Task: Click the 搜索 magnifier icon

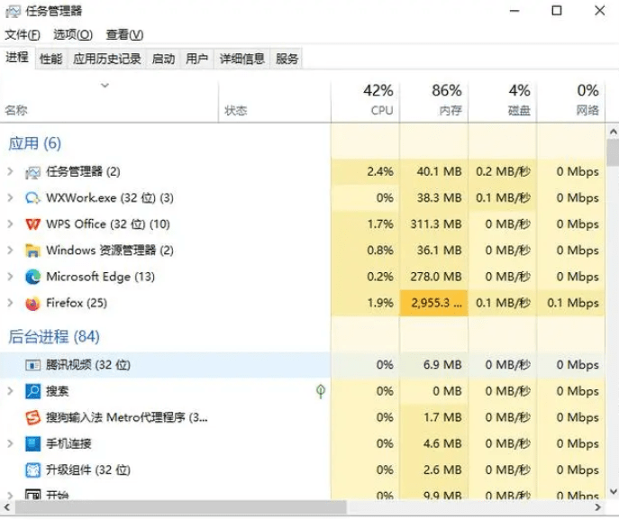Action: (33, 391)
